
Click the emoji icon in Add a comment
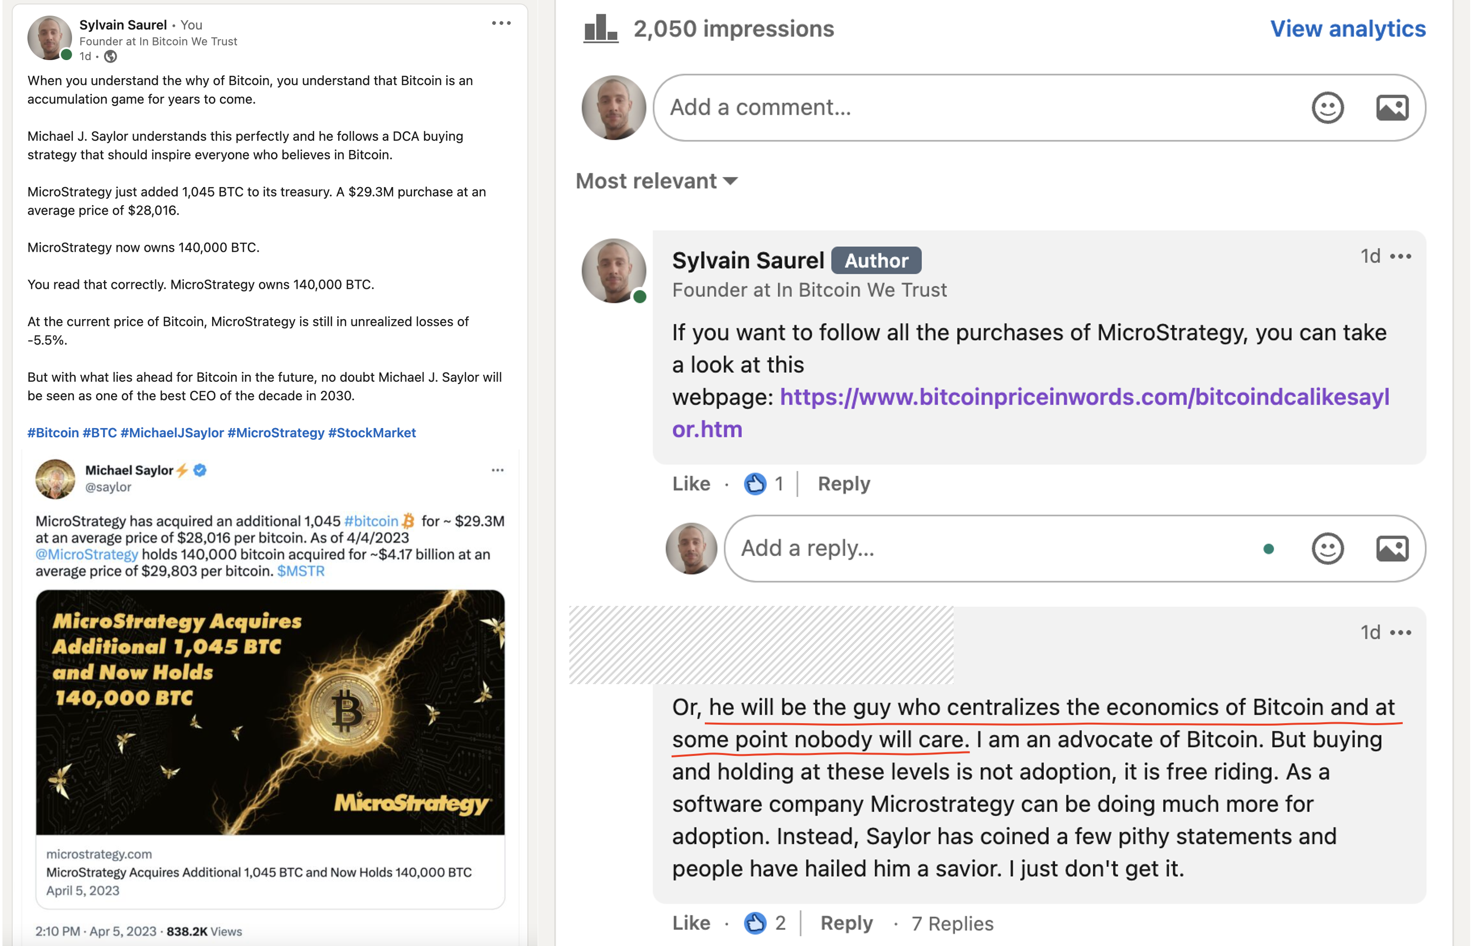[1327, 108]
